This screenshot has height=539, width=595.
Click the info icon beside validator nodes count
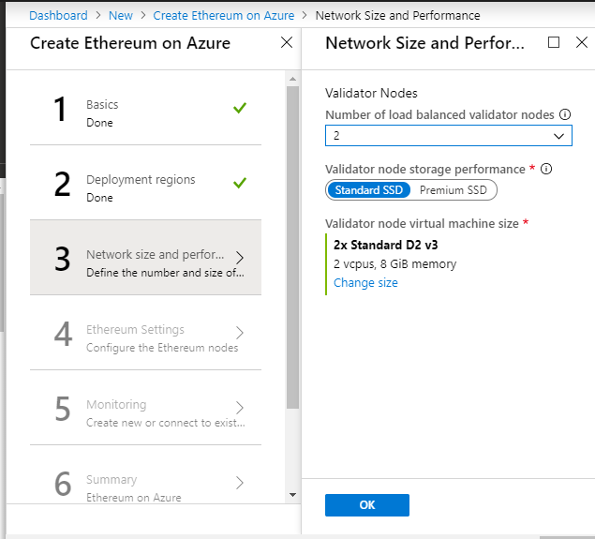(x=565, y=114)
